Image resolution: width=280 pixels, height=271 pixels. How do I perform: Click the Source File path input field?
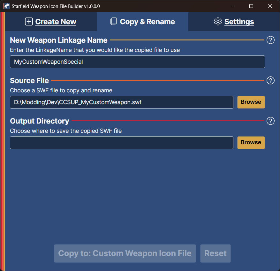pos(122,102)
